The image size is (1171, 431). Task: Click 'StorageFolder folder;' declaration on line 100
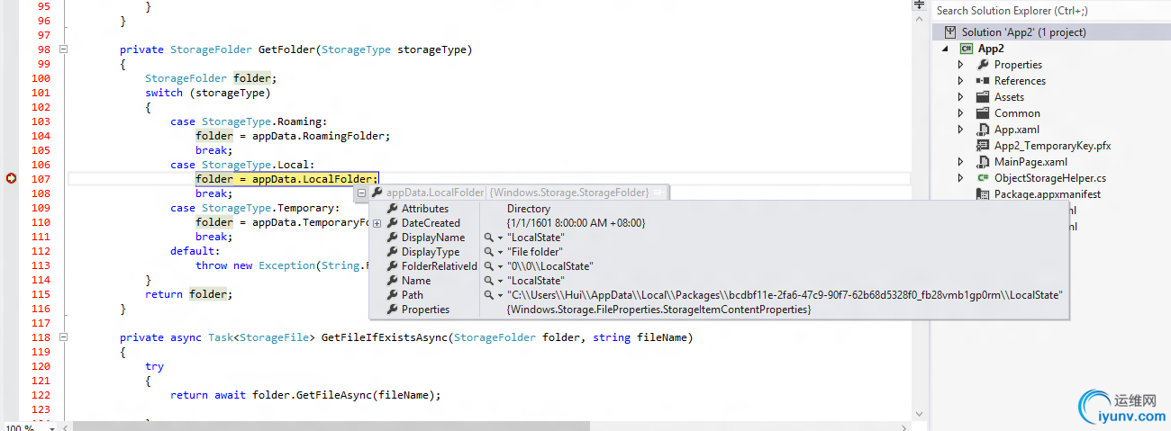click(211, 78)
